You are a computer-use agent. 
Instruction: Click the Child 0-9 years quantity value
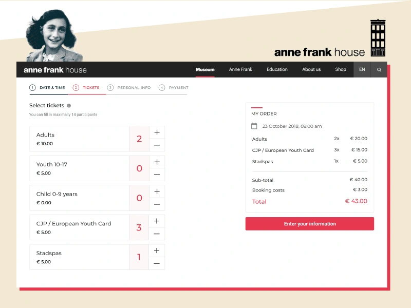(x=139, y=198)
